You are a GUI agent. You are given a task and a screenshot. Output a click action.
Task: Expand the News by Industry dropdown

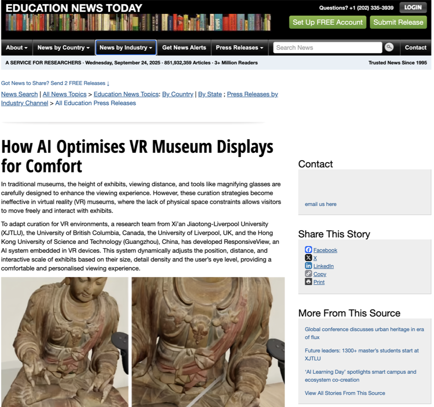click(x=126, y=48)
